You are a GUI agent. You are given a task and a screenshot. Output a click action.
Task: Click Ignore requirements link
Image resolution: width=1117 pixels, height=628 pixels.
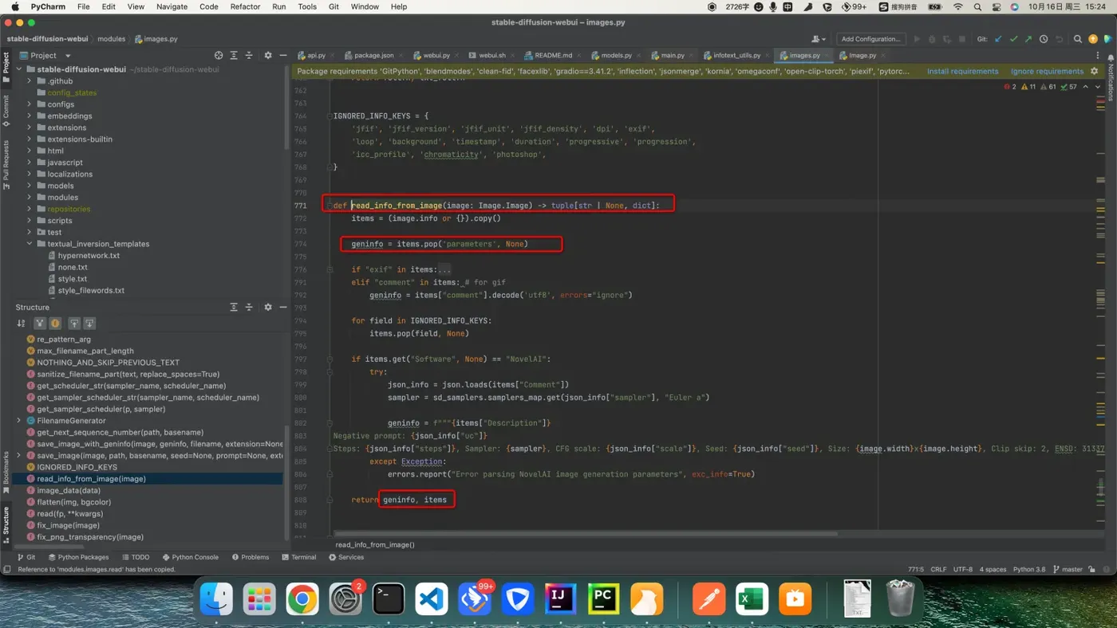coord(1047,71)
